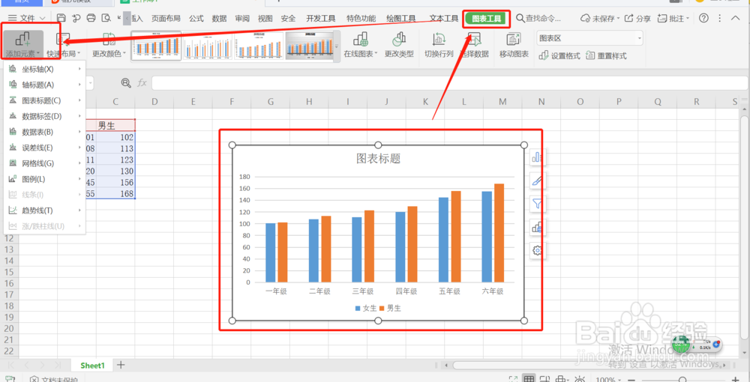Open Print Preview from quick toolbar
The height and width of the screenshot is (382, 750).
coord(106,18)
